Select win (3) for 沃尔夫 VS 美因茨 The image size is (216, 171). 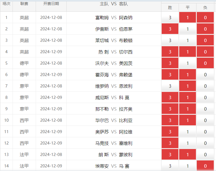click(x=170, y=63)
